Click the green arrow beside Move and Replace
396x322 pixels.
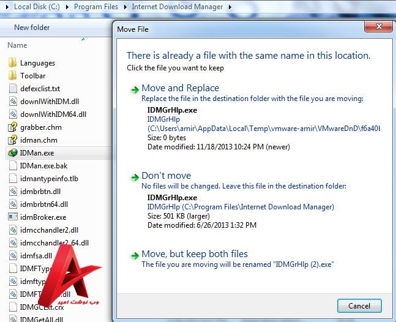click(135, 89)
